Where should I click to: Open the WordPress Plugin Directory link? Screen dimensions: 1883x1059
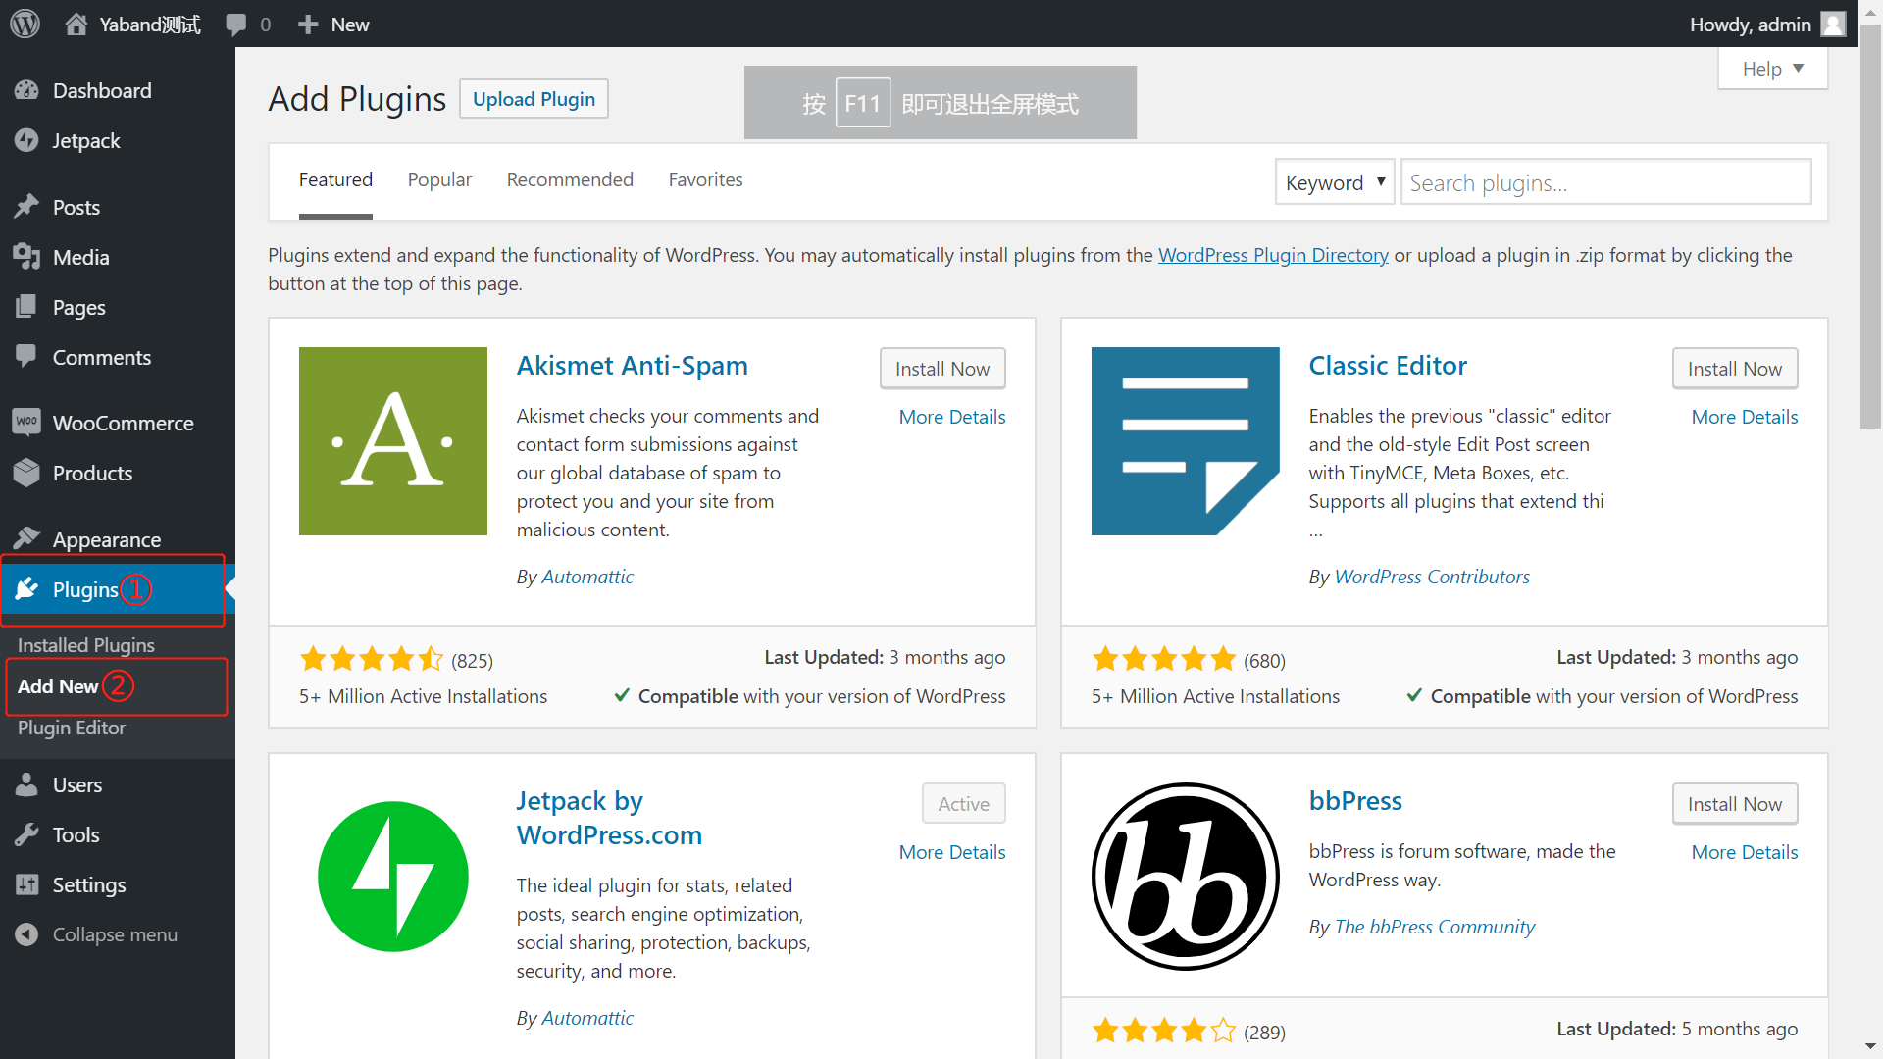(1272, 255)
